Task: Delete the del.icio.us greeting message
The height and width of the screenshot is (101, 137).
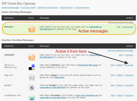Action: [x=120, y=65]
